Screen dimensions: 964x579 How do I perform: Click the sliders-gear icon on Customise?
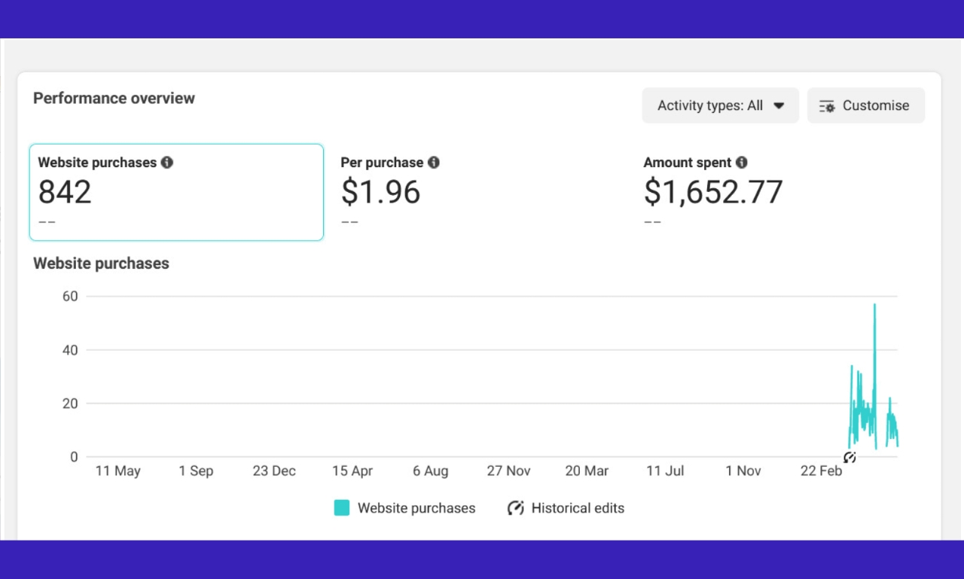[x=827, y=106]
